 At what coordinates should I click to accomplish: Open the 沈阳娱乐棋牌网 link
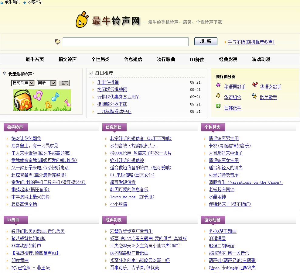click(112, 89)
